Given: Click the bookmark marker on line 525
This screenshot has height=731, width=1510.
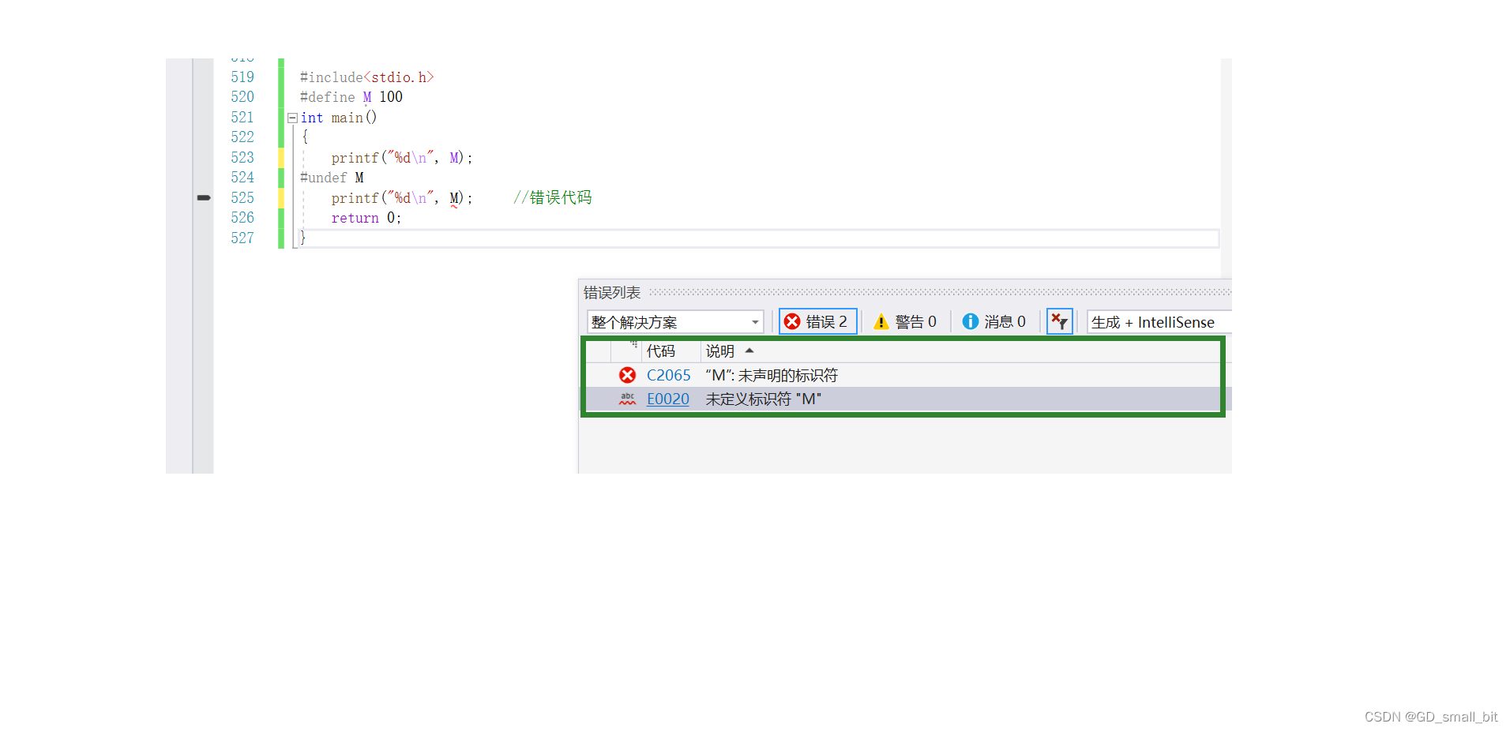Looking at the screenshot, I should pos(204,197).
